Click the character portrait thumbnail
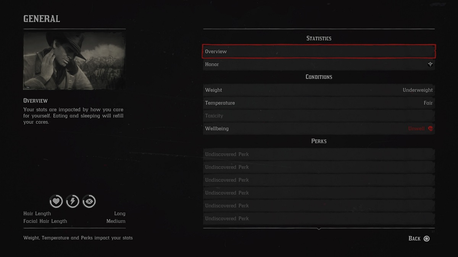458x257 pixels. coord(74,61)
